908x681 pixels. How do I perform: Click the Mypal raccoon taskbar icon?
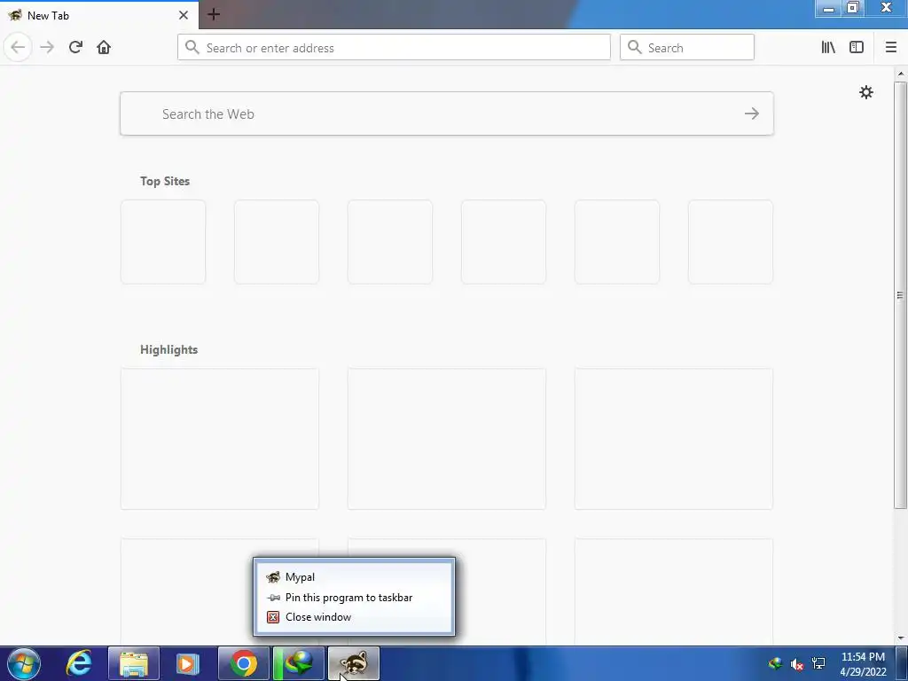[354, 663]
